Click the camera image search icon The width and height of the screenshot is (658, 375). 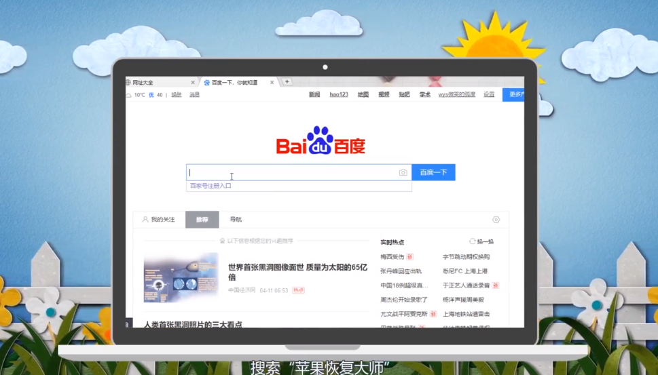[403, 173]
